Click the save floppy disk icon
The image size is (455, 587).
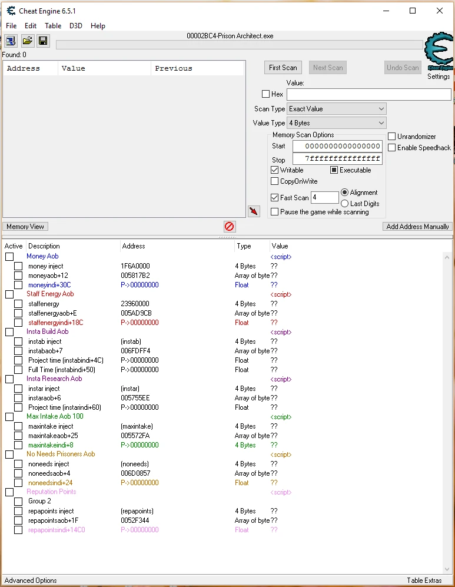[44, 41]
